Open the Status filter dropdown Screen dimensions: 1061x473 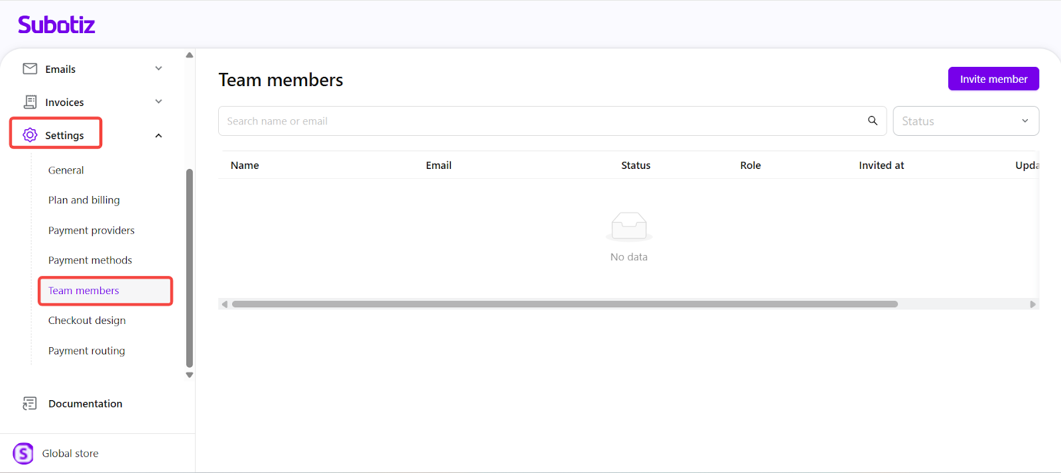click(x=966, y=121)
